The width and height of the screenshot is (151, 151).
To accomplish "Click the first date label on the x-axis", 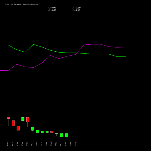I will [x=8, y=144].
